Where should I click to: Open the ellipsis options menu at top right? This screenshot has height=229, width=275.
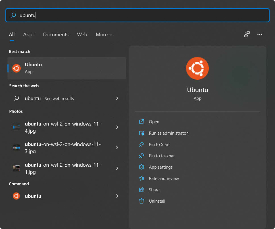[260, 34]
